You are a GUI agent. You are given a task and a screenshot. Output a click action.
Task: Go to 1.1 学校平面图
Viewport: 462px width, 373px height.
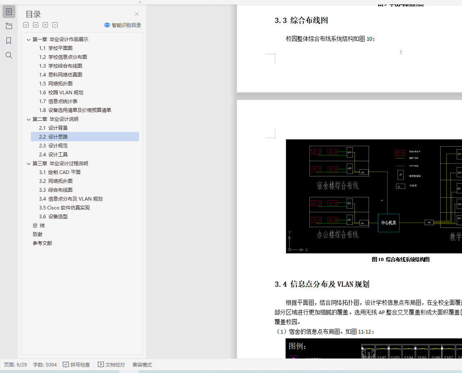56,48
